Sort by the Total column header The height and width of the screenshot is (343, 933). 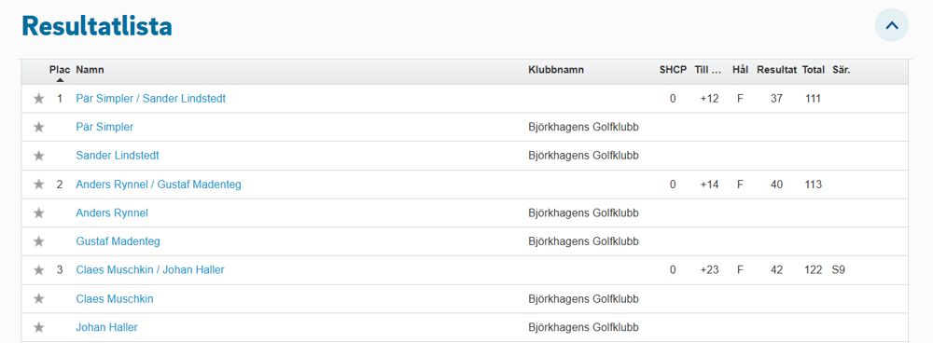(x=813, y=70)
